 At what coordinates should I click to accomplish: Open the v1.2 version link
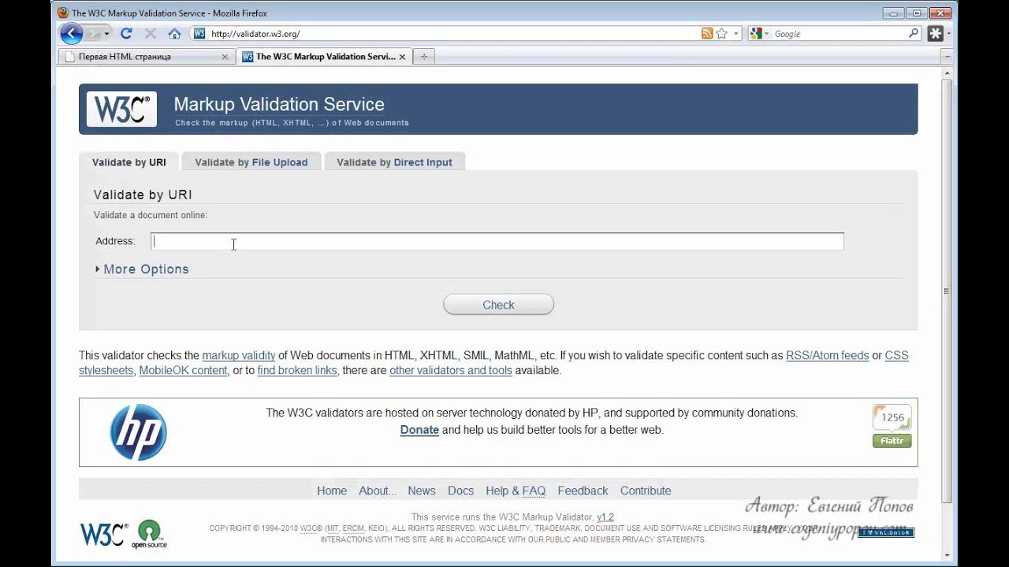(x=605, y=517)
